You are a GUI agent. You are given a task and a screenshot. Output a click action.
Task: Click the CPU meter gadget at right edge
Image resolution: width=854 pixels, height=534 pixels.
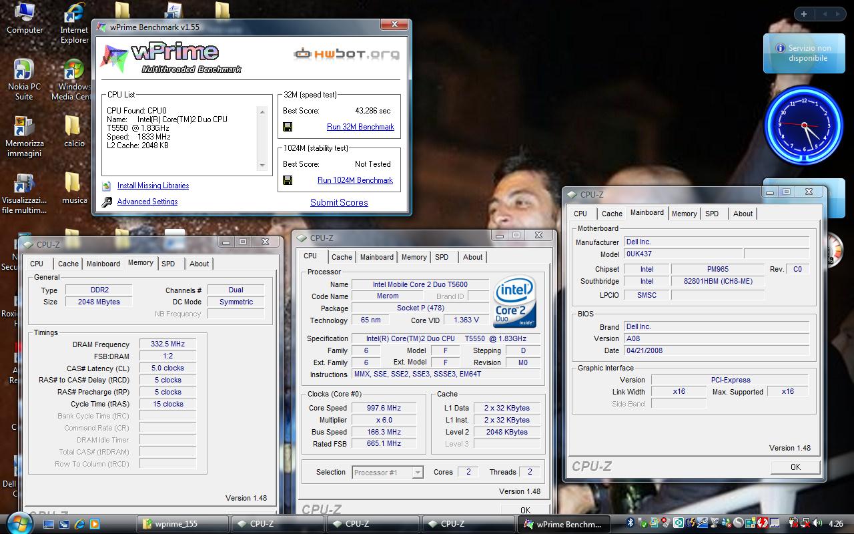(x=834, y=249)
